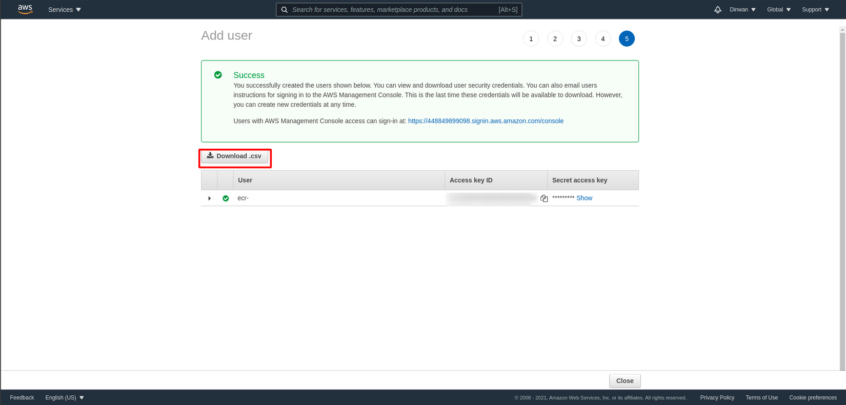Click the User column header

click(339, 180)
